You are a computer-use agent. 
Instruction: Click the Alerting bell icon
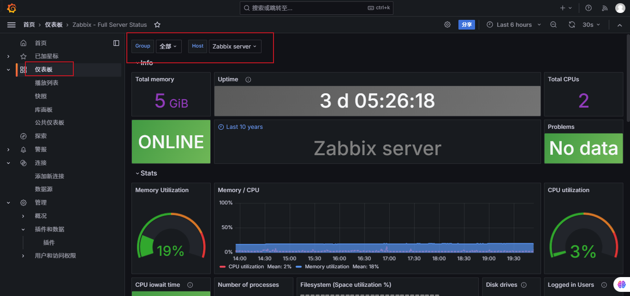click(24, 150)
